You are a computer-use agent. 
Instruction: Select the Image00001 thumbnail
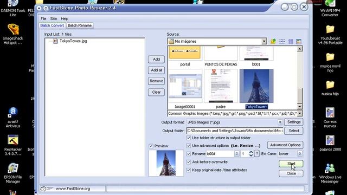point(185,86)
